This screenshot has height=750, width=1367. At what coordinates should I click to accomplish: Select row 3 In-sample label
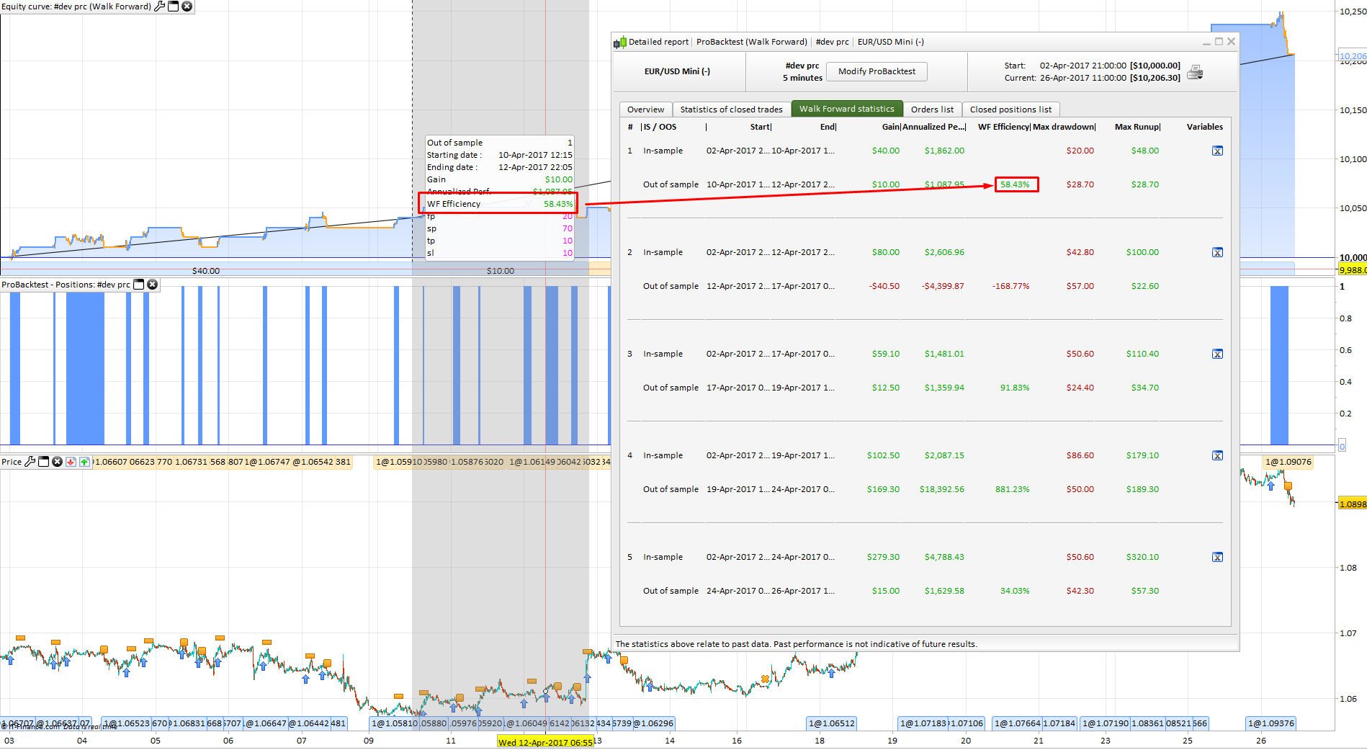pyautogui.click(x=663, y=354)
